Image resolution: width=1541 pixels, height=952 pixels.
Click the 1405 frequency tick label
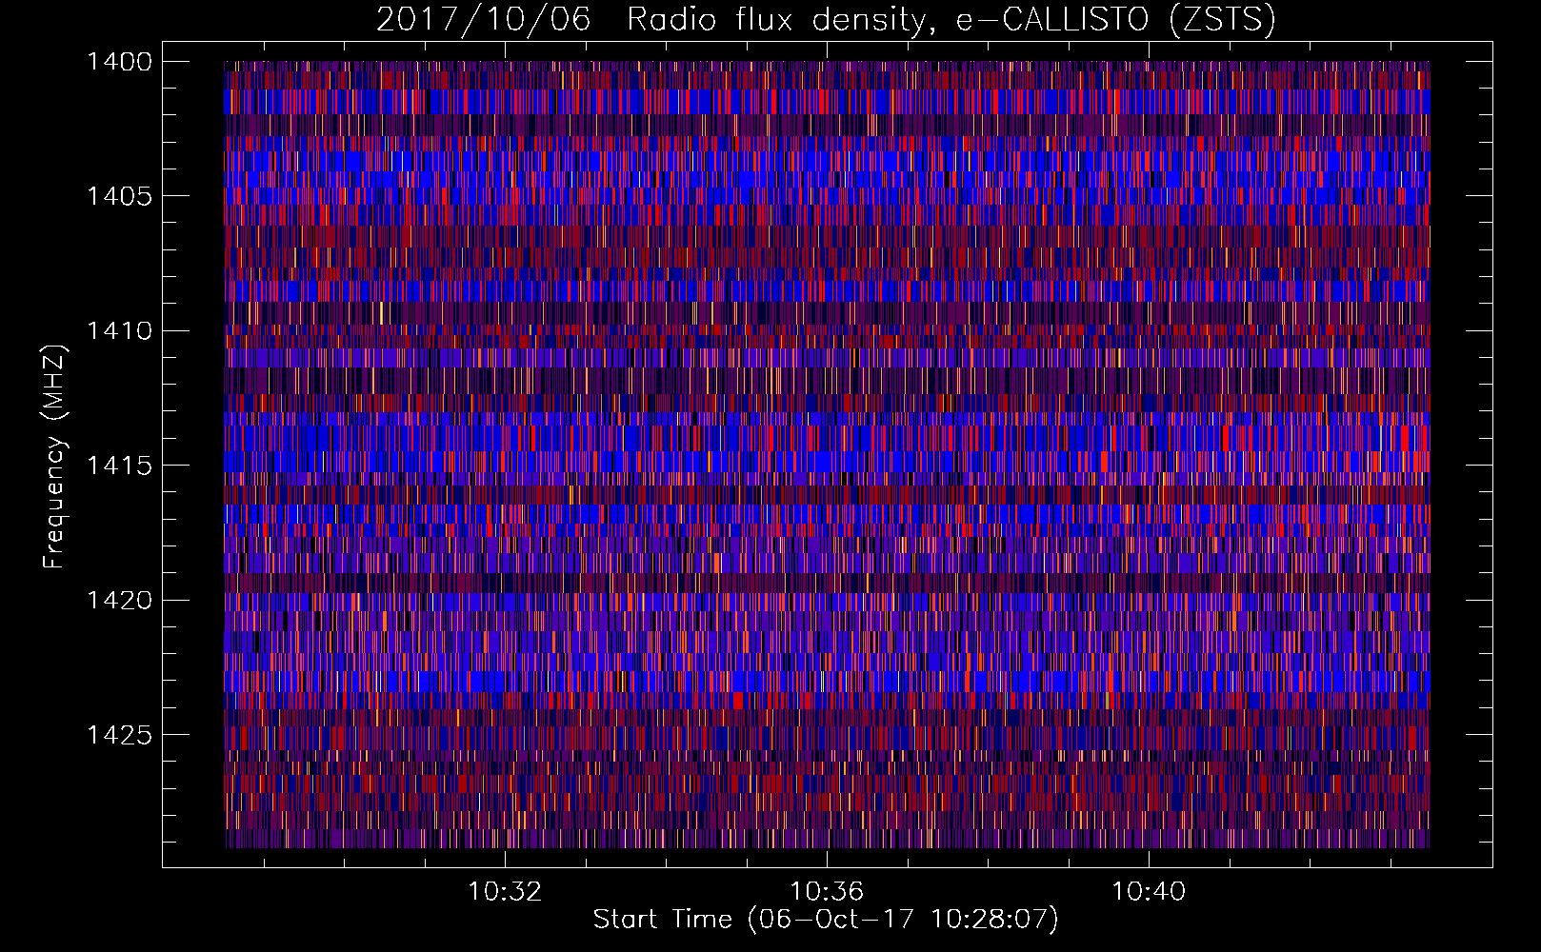click(119, 196)
